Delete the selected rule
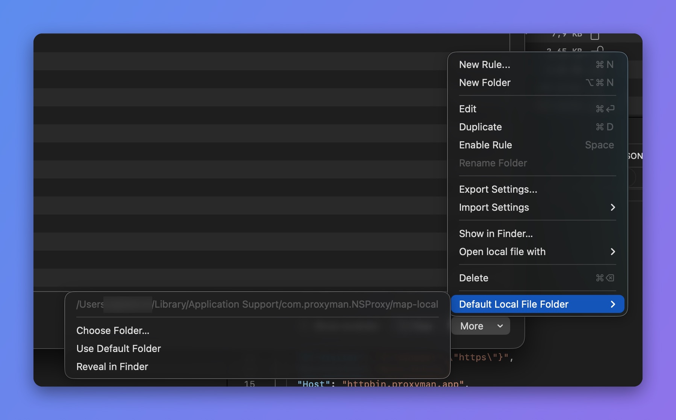The height and width of the screenshot is (420, 676). 537,278
